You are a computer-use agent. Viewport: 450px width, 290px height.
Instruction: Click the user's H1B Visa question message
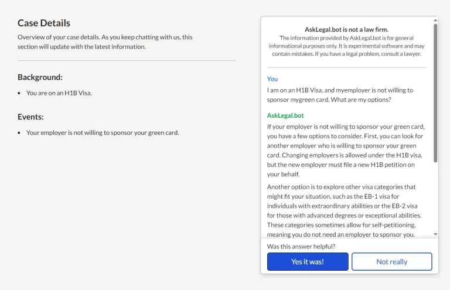340,95
